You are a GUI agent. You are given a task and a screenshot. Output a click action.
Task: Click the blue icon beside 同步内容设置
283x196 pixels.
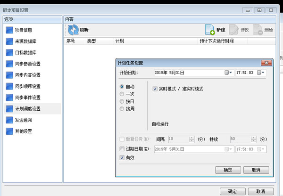click(x=9, y=75)
